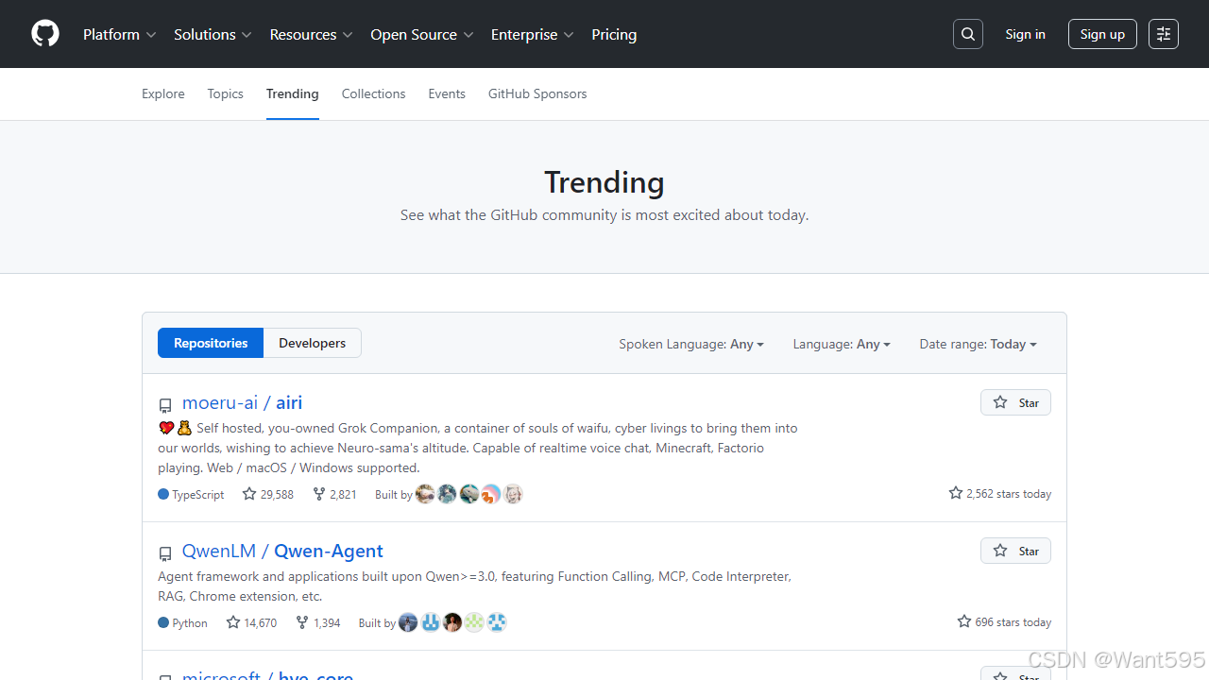The image size is (1209, 680).
Task: Switch to the Developers view
Action: [313, 343]
